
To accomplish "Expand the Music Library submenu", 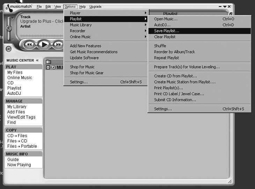I will (106, 25).
